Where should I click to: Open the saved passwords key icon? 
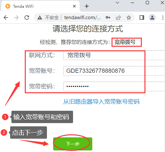tap(108, 18)
